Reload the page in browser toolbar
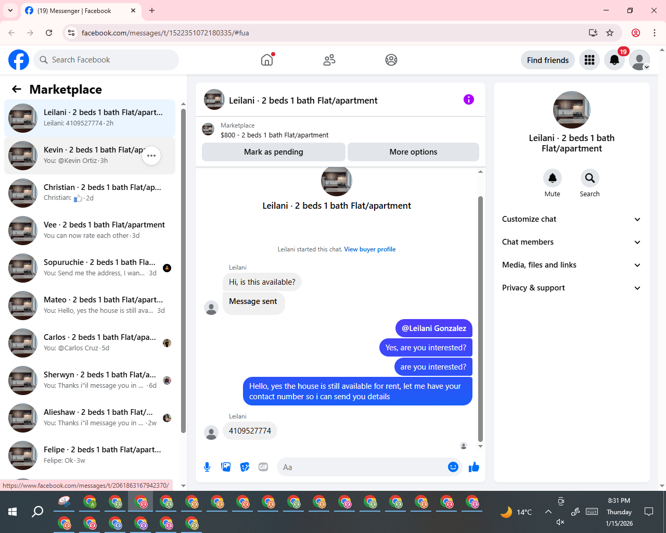Viewport: 666px width, 533px height. tap(49, 33)
